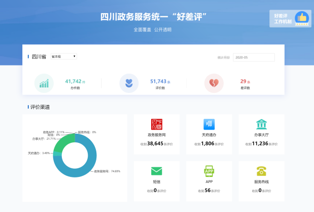Open the 省本级 level dropdown
This screenshot has width=314, height=212.
tap(64, 56)
